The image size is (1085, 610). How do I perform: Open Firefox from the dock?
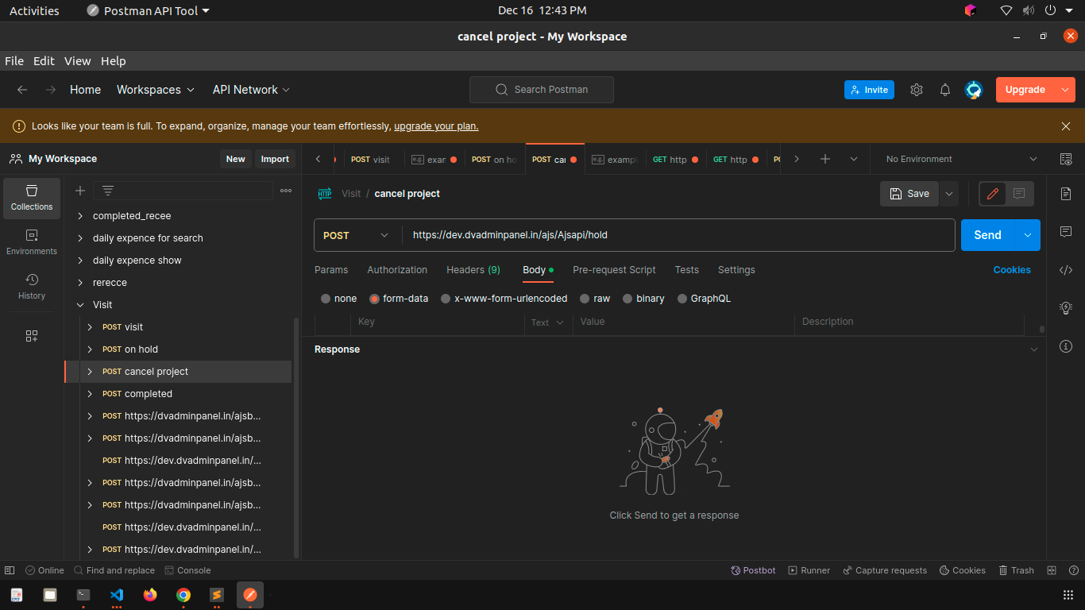click(x=150, y=594)
